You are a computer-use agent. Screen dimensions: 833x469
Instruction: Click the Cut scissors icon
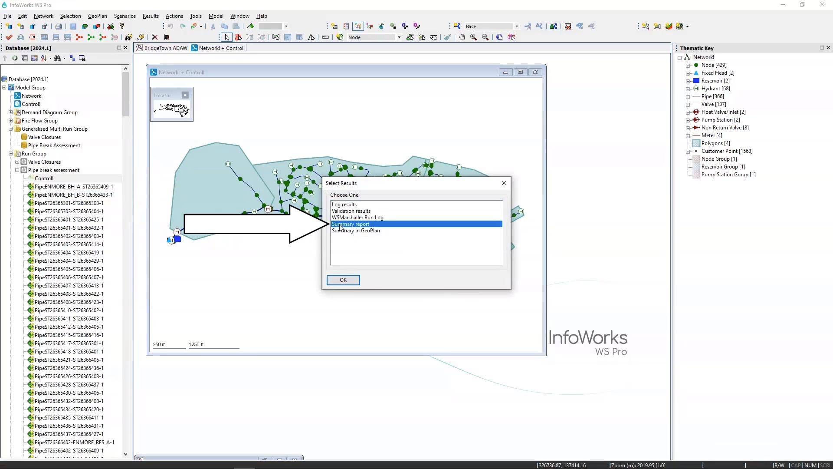pos(213,26)
